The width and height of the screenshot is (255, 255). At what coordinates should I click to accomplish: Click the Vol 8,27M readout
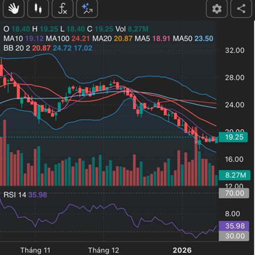click(132, 29)
